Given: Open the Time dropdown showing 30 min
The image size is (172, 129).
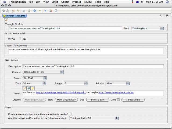Looking at the screenshot, I should point(34,83).
